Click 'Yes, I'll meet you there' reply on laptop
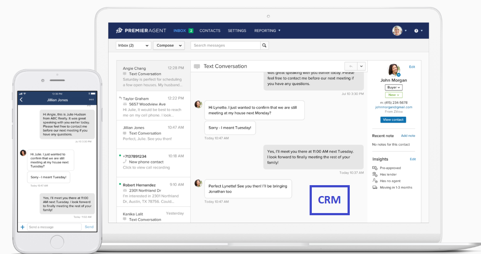 coord(313,157)
